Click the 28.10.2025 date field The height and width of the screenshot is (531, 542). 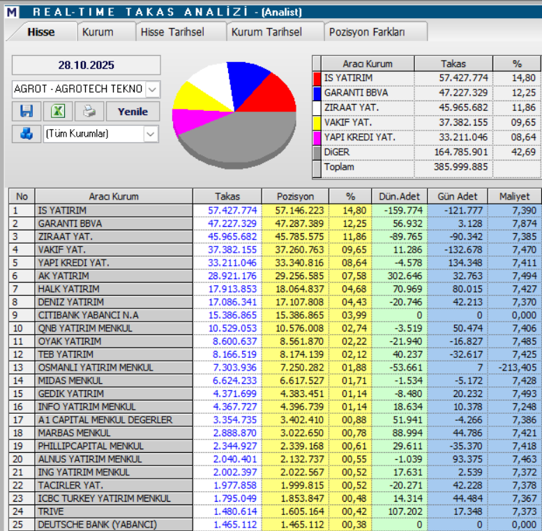coord(86,65)
